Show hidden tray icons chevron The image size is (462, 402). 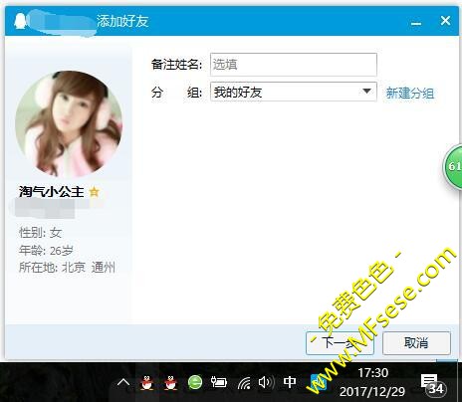coord(123,383)
